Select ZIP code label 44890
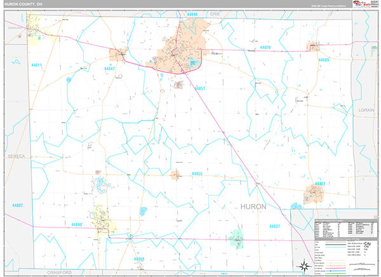 pyautogui.click(x=77, y=224)
